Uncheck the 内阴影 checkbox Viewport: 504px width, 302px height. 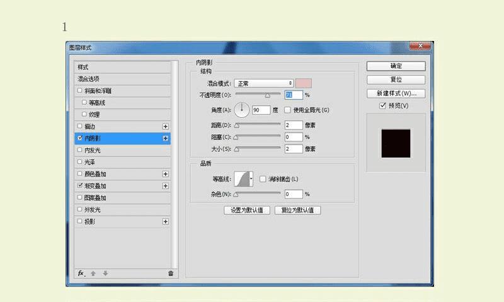coord(80,138)
